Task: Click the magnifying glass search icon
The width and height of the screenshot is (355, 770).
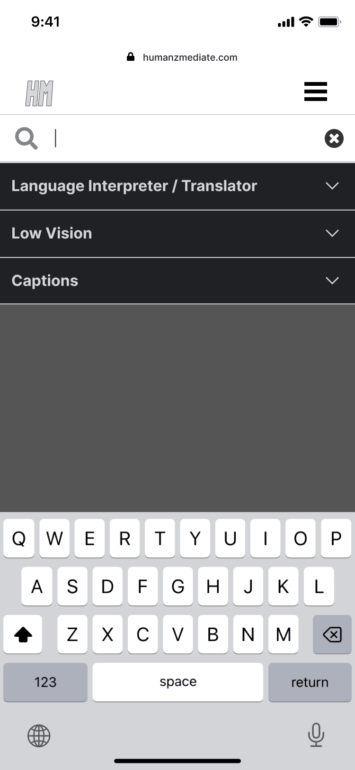Action: (26, 138)
